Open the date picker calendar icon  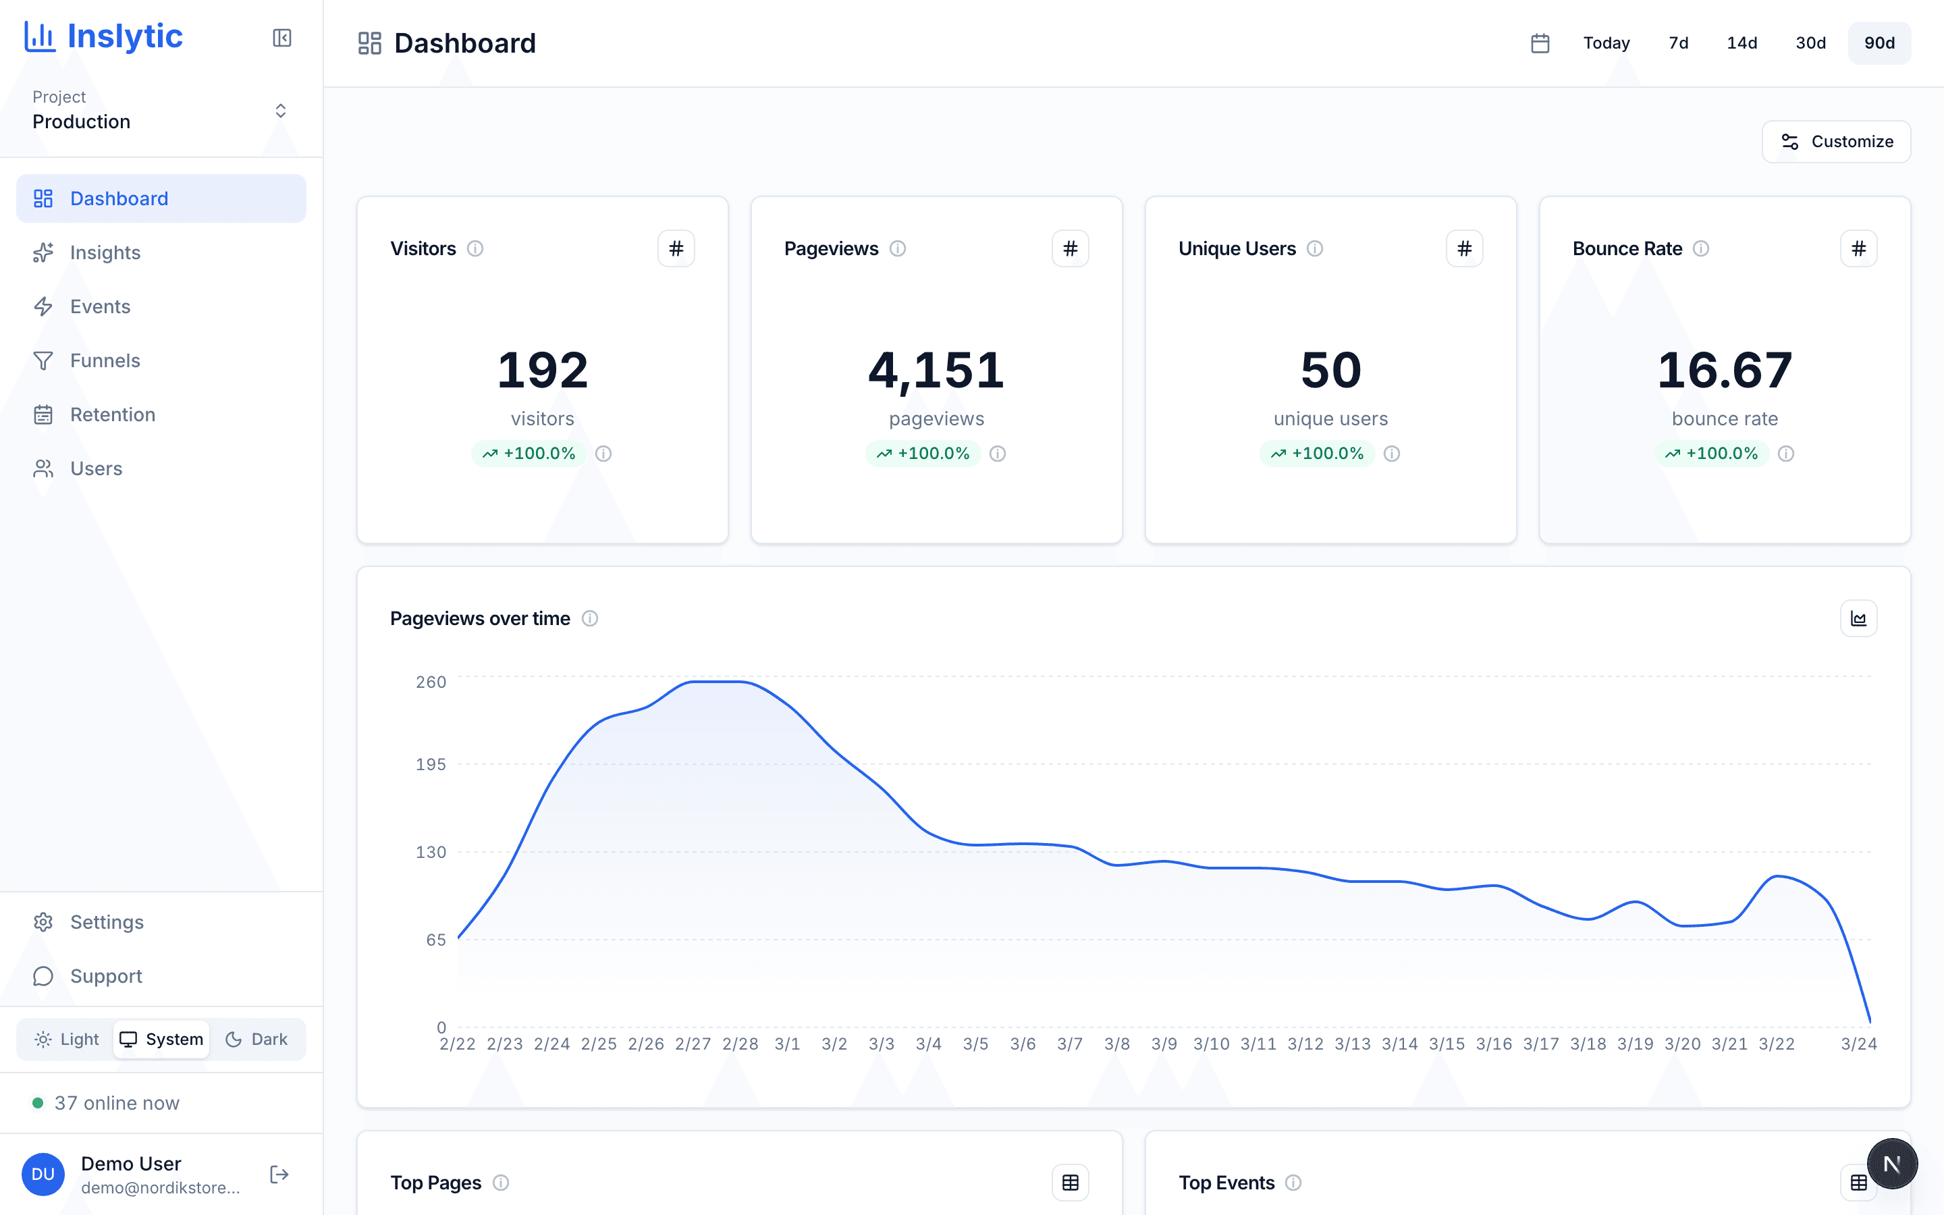1539,43
